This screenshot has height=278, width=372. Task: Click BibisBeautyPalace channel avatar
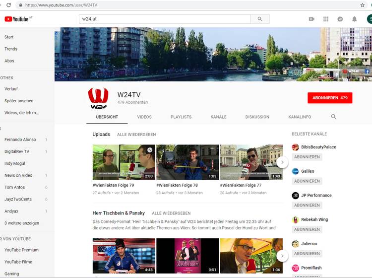(x=296, y=147)
